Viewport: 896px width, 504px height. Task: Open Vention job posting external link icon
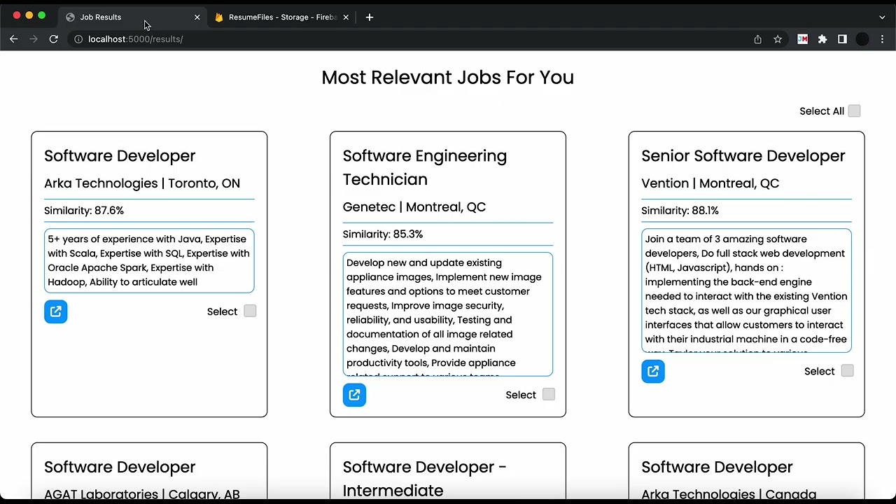click(653, 371)
